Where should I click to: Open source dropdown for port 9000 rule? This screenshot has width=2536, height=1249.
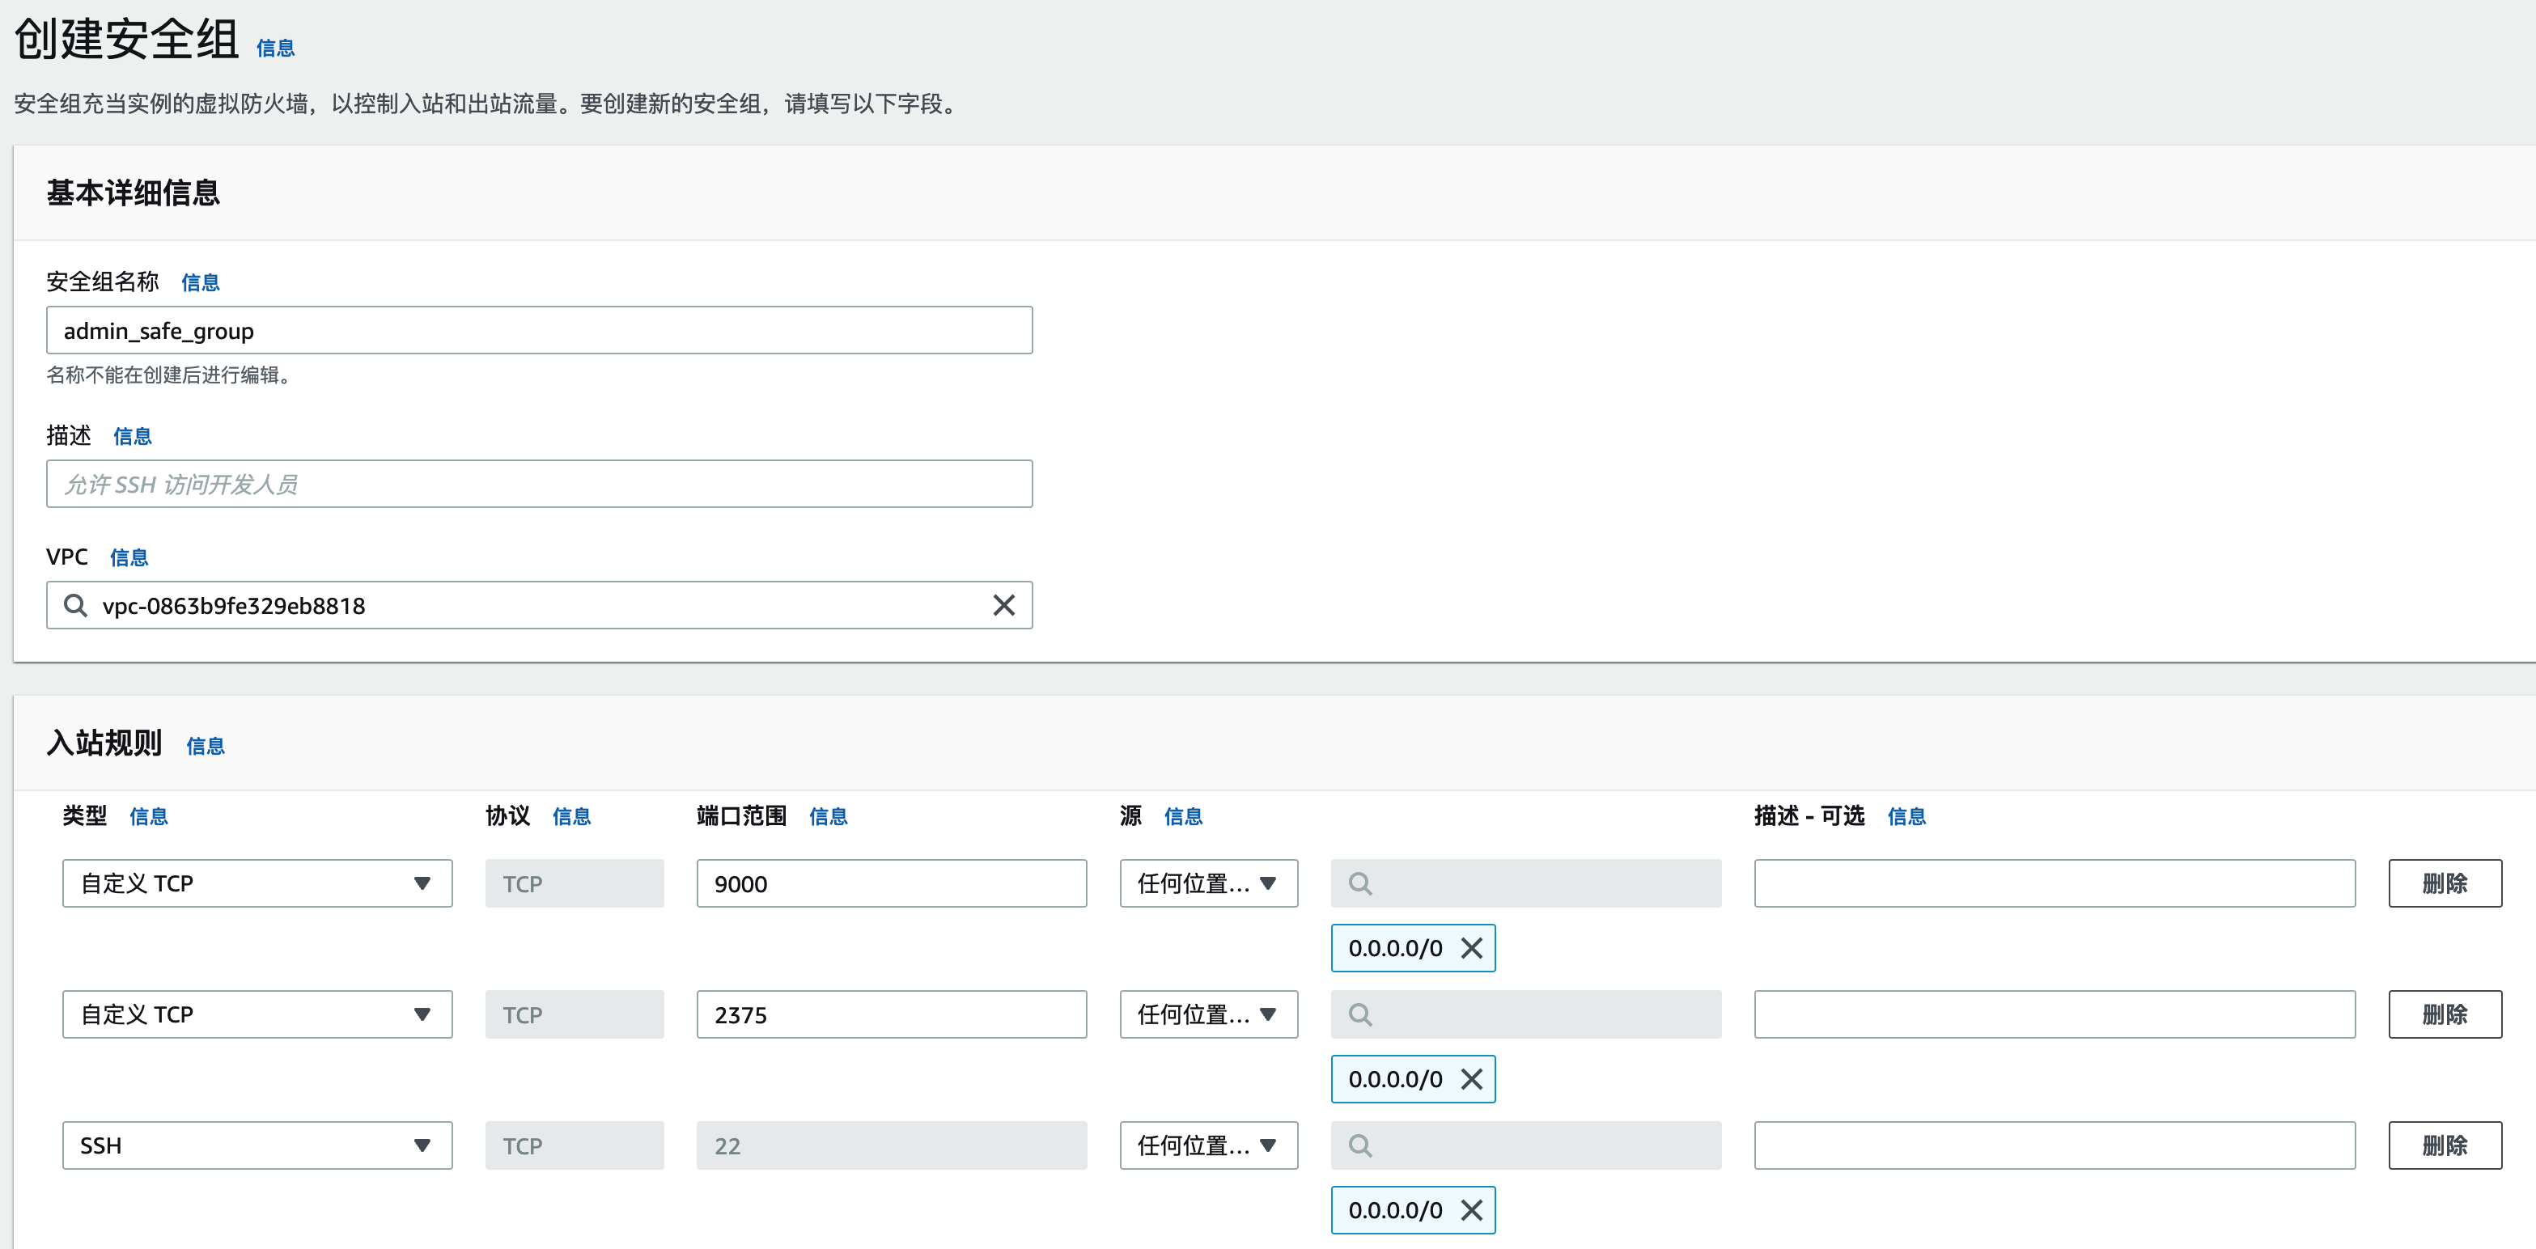[x=1208, y=883]
